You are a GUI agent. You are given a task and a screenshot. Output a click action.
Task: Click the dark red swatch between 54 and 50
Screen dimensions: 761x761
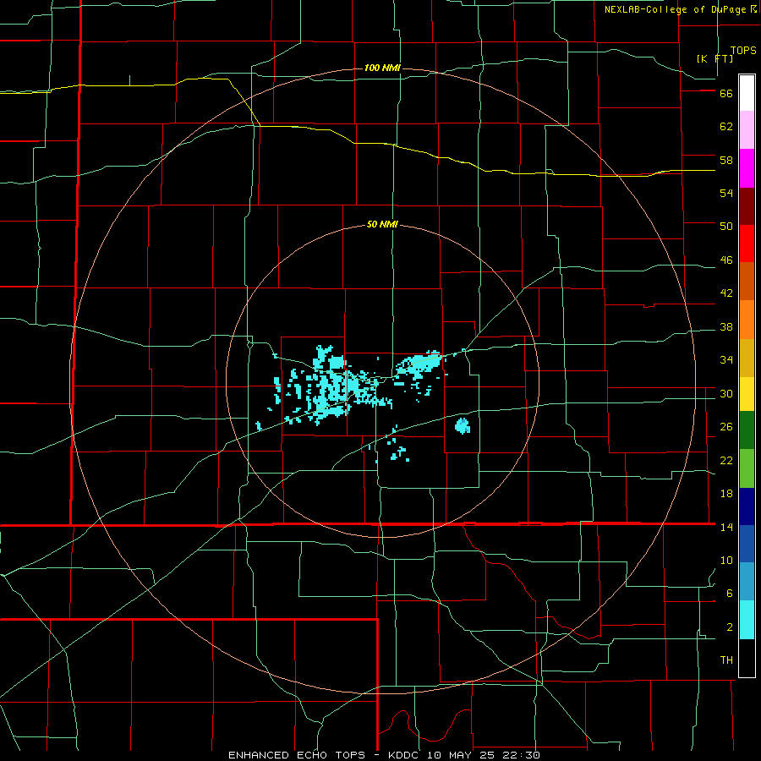[x=747, y=206]
